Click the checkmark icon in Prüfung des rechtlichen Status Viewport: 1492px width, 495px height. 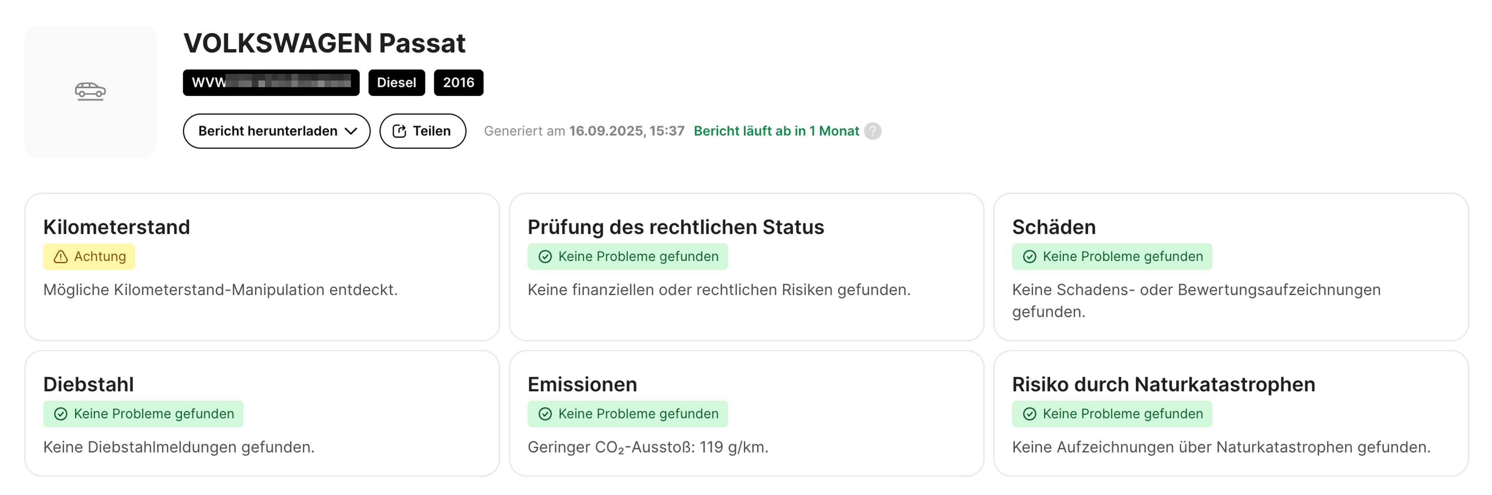click(x=545, y=257)
